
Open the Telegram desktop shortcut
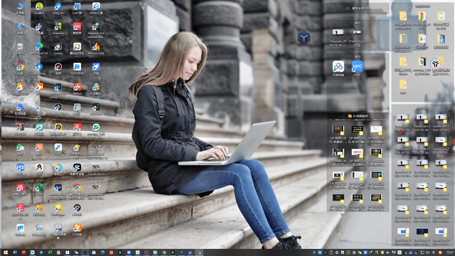(58, 7)
